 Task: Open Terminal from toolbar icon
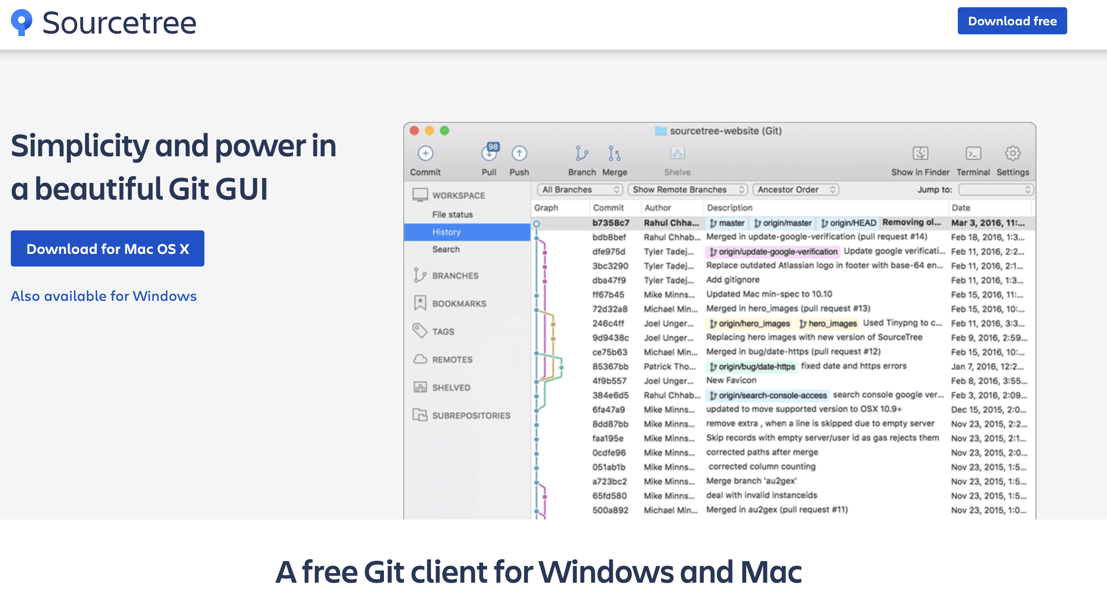(x=973, y=154)
